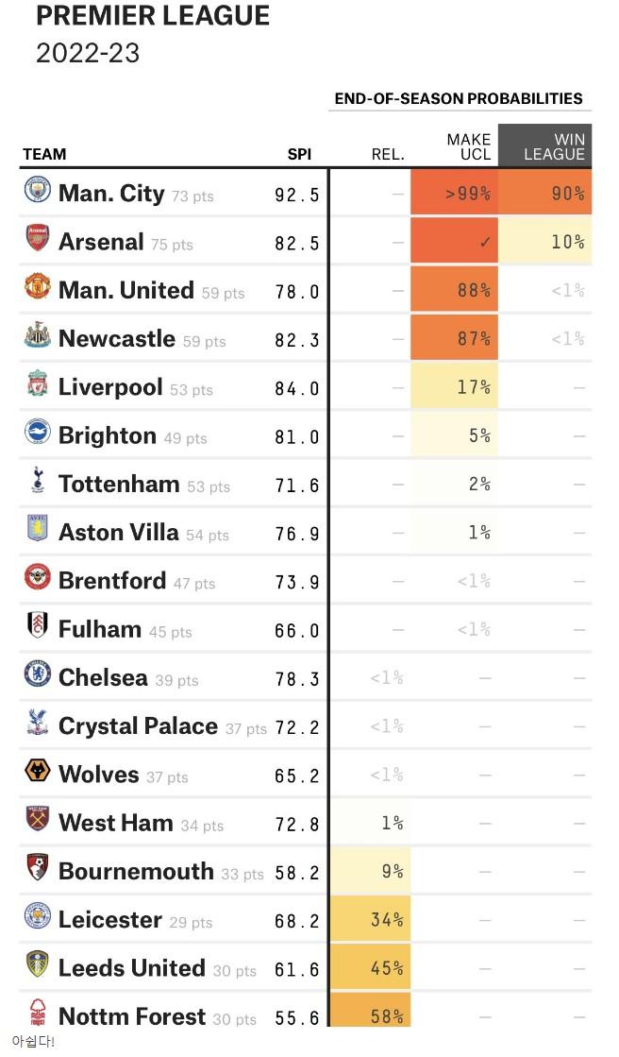Image resolution: width=619 pixels, height=1057 pixels.
Task: Sort table by MAKE UCL column
Action: (469, 146)
